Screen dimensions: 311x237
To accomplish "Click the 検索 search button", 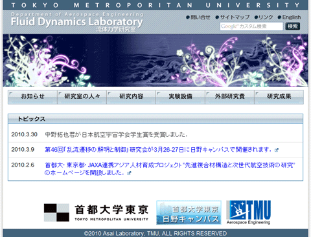I will (x=293, y=26).
